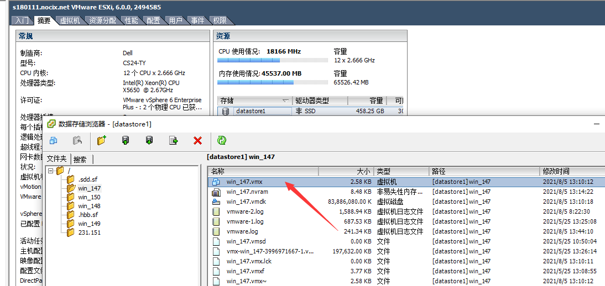This screenshot has height=286, width=605.
Task: Refresh the datastore browser view
Action: [x=221, y=140]
